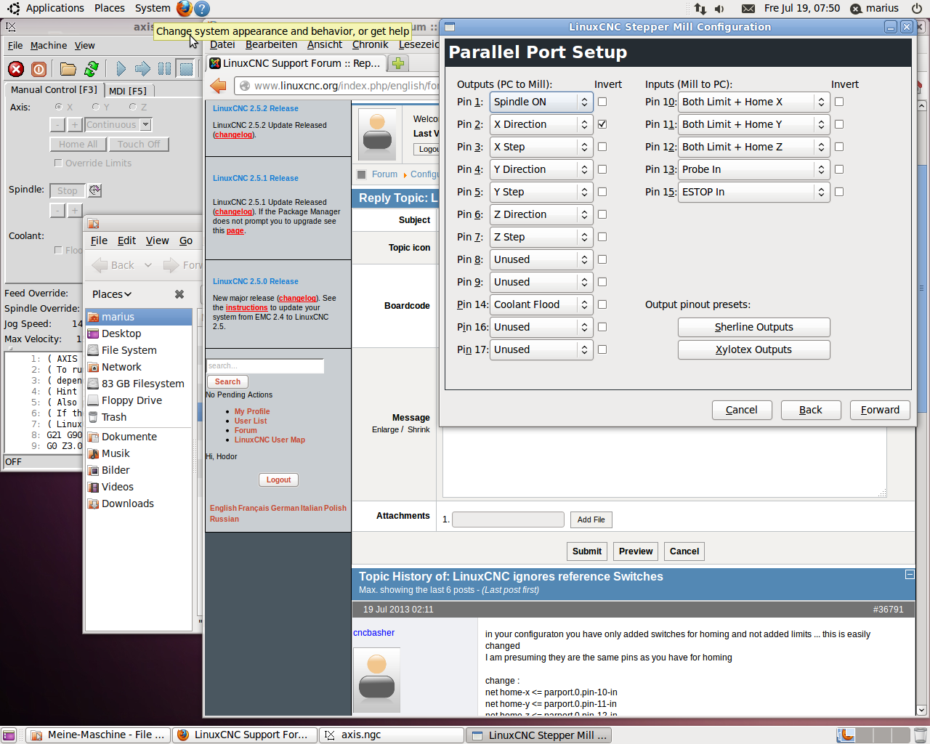
Task: Apply the Sherline Outputs preset
Action: [753, 327]
